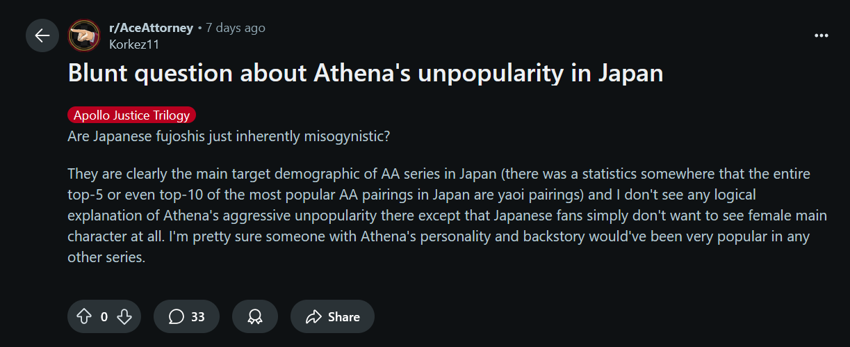
Task: Click the r/AceAttorney subreddit avatar
Action: [85, 35]
